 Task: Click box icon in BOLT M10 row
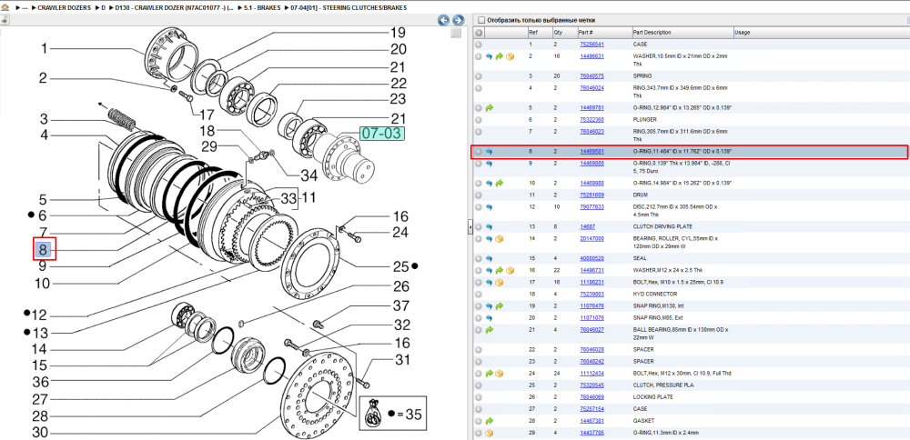coord(499,283)
